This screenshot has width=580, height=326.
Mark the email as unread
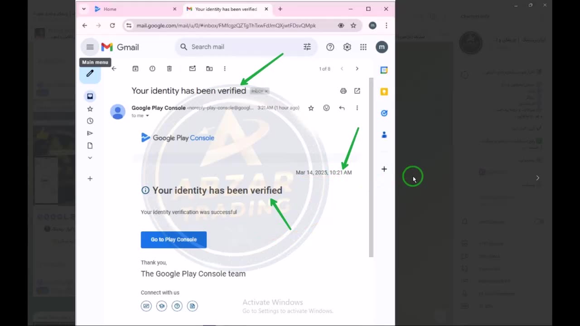tap(192, 68)
